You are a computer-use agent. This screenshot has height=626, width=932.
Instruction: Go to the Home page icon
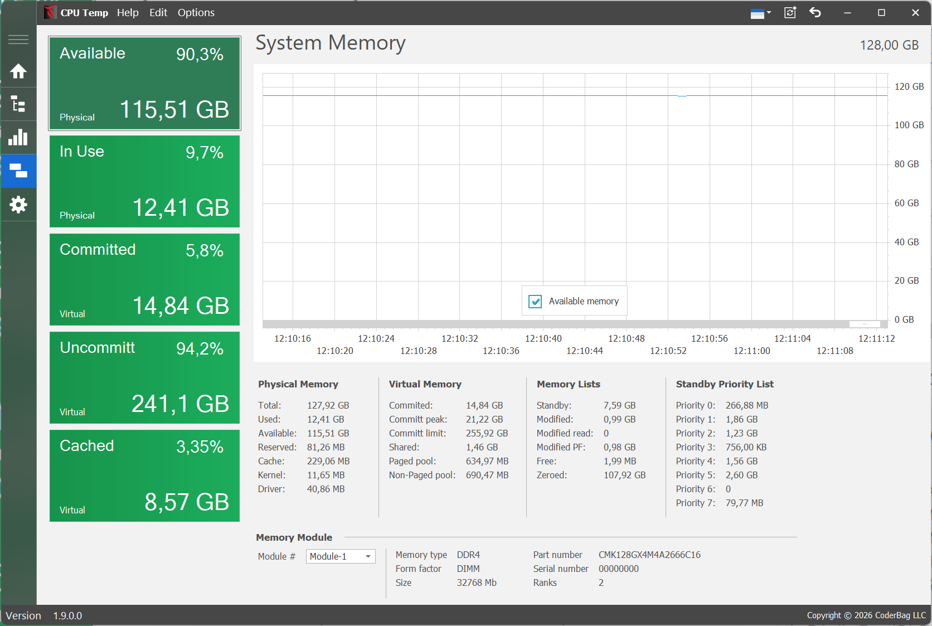click(x=18, y=71)
